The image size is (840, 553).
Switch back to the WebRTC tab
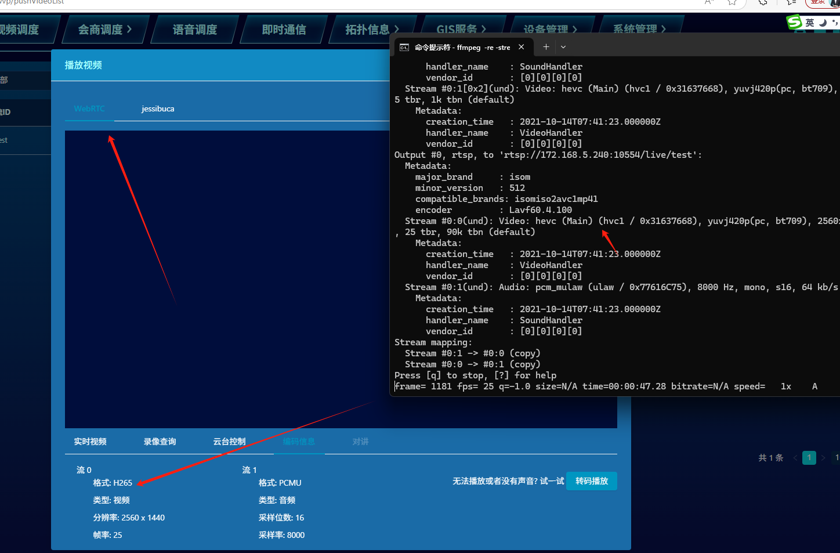tap(89, 109)
